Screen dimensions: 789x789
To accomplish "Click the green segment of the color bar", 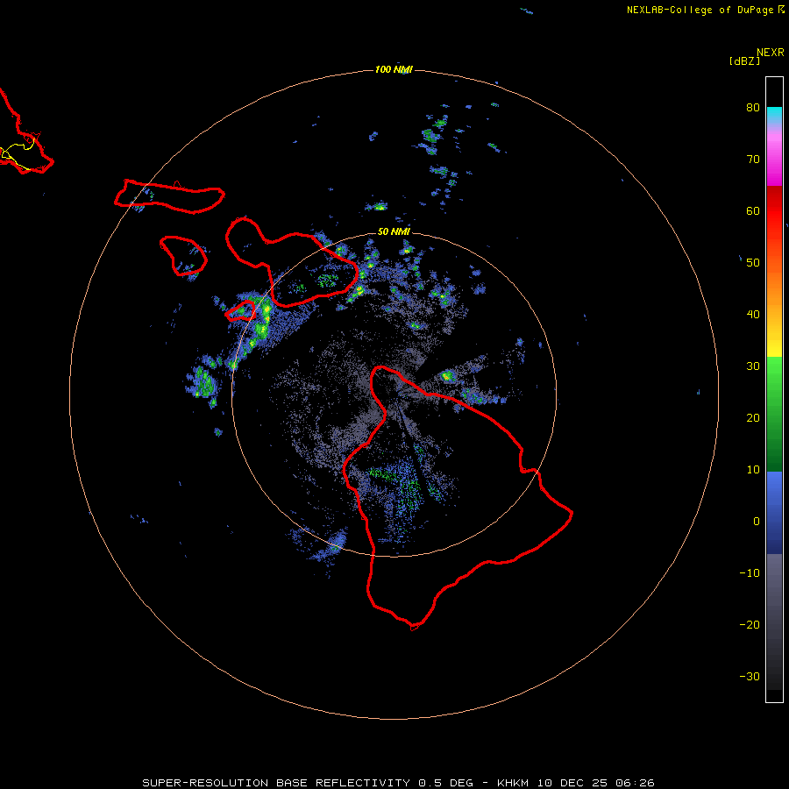I will coord(774,414).
